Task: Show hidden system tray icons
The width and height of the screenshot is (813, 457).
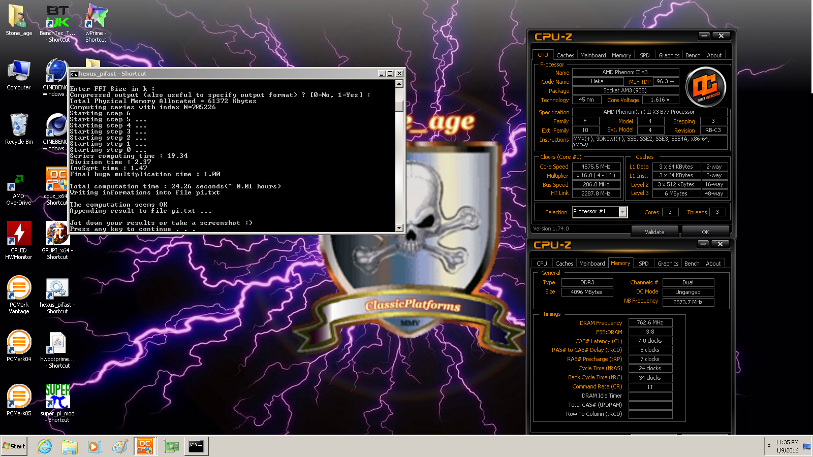Action: (x=769, y=446)
